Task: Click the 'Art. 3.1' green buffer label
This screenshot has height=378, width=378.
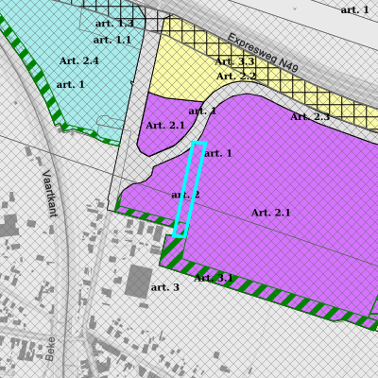Action: click(x=214, y=278)
